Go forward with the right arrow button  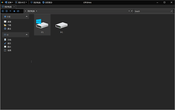(7, 11)
